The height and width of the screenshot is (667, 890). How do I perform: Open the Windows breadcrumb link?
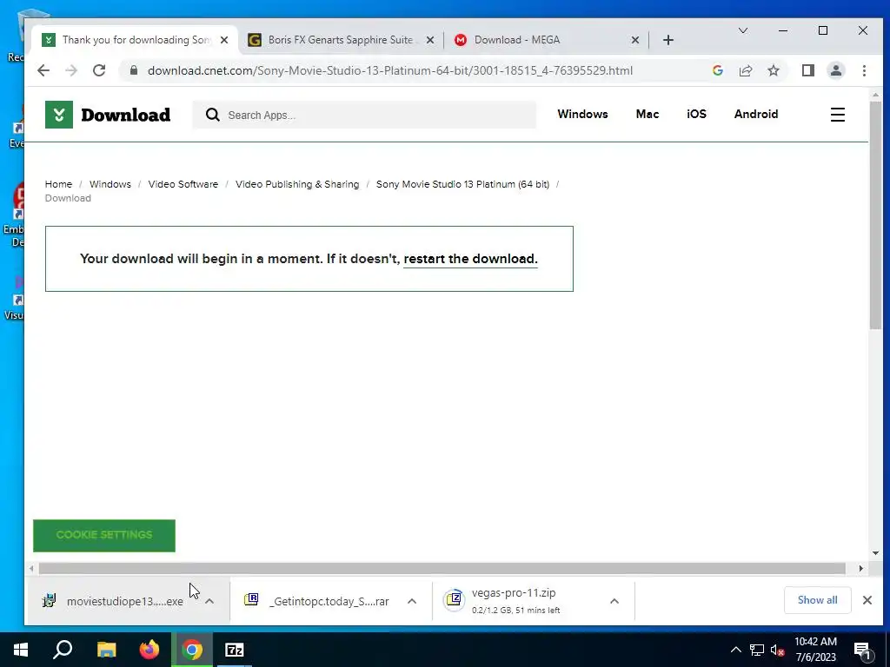coord(110,184)
